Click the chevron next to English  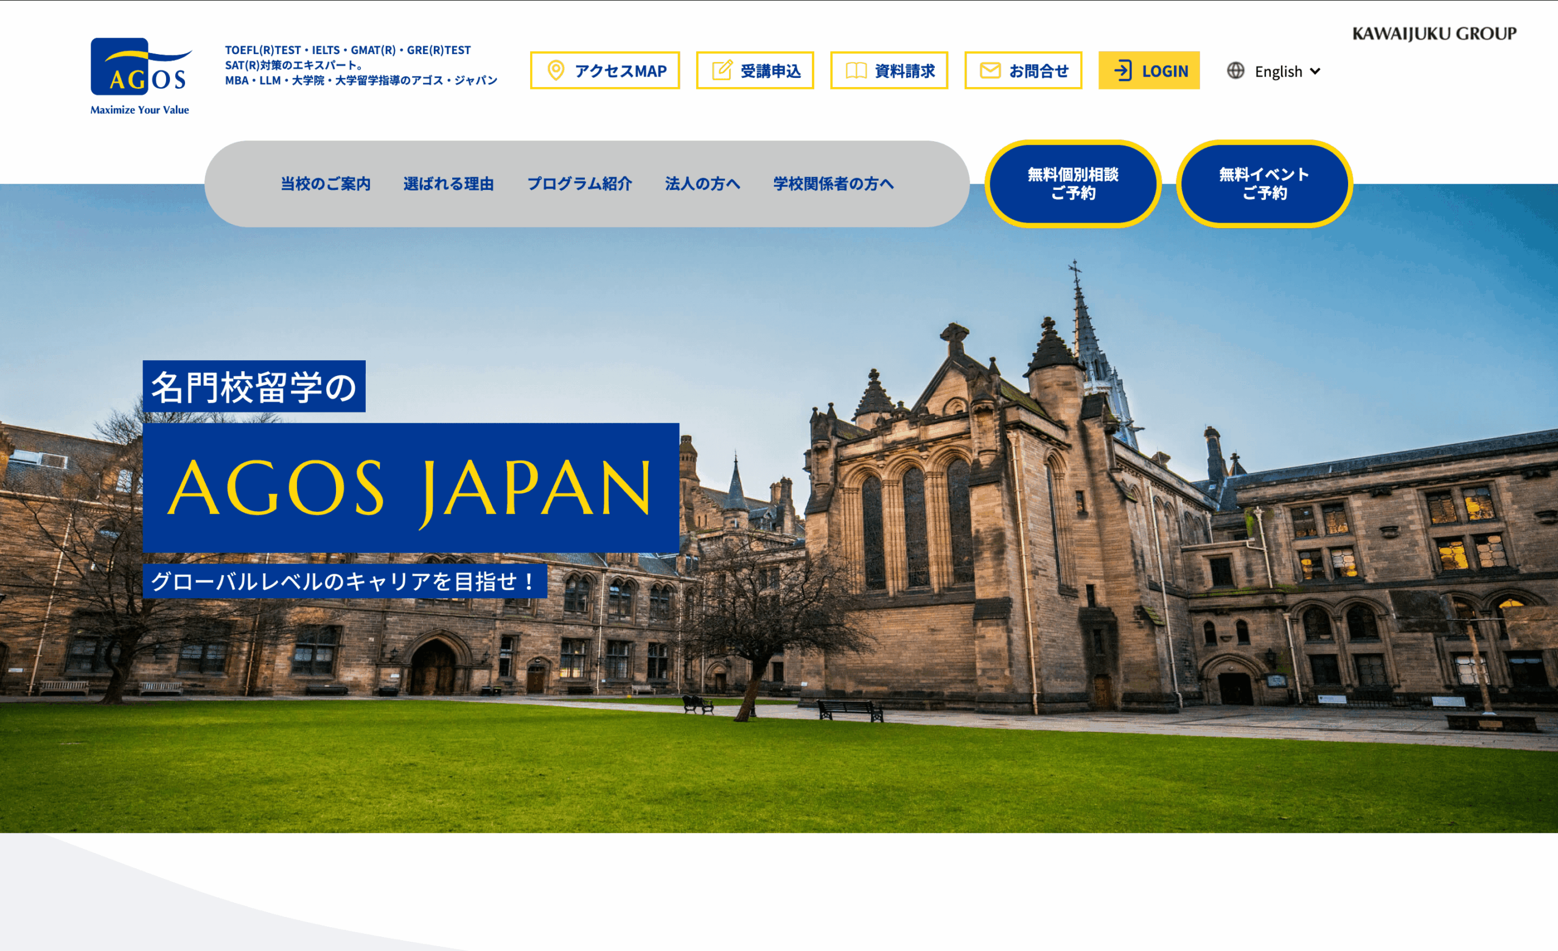click(1315, 71)
